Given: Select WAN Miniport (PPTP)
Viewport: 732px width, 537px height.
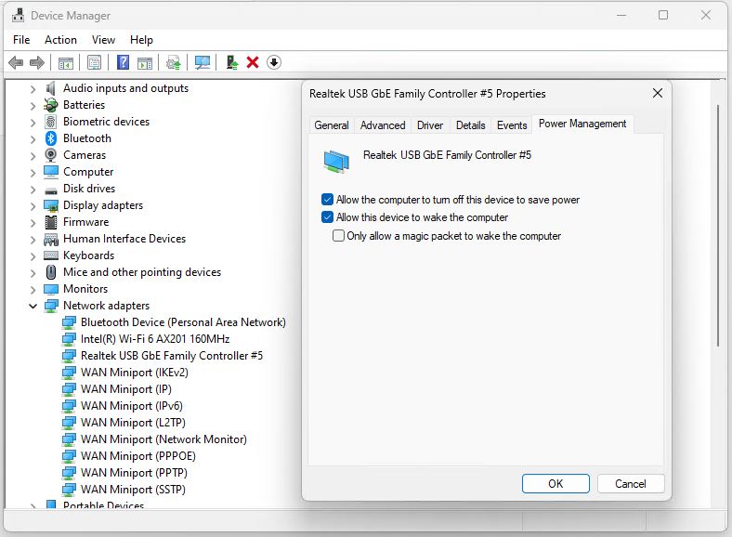Looking at the screenshot, I should pos(134,473).
